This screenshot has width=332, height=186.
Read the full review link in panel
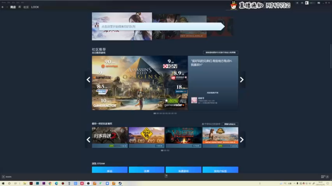pos(212,93)
